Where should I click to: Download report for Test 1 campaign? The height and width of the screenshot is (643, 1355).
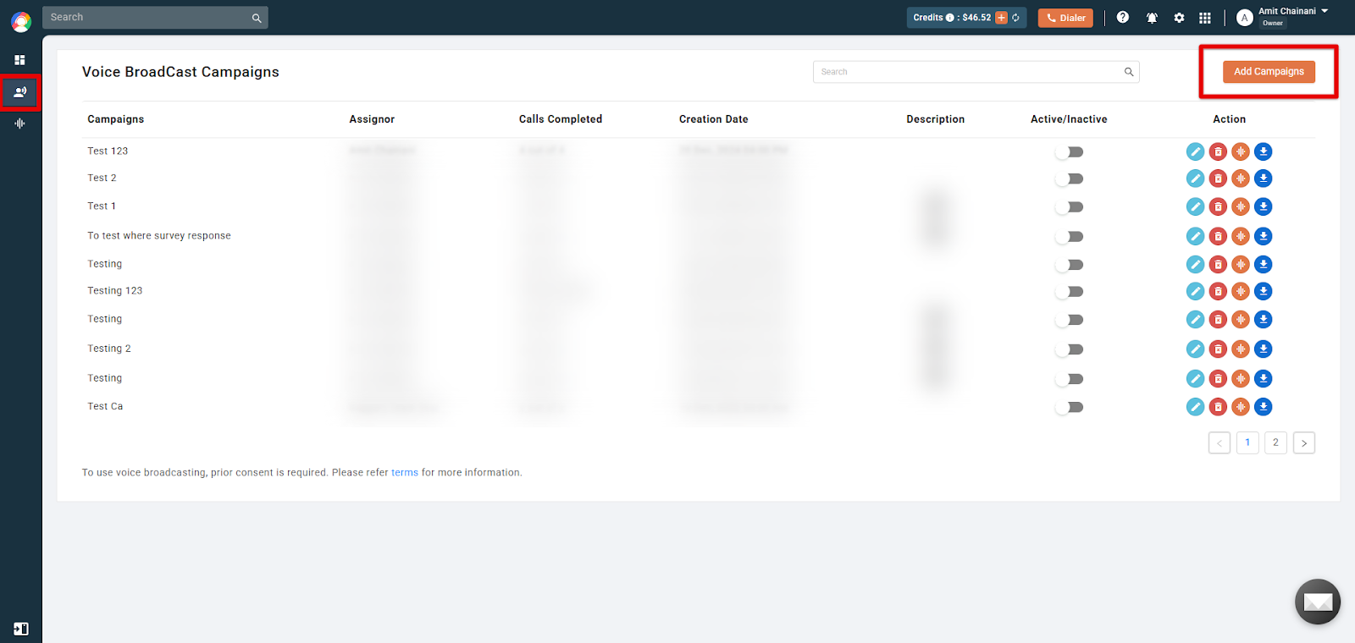1264,206
